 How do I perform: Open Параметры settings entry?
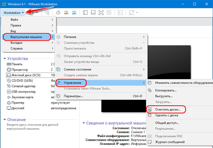pyautogui.click(x=101, y=96)
